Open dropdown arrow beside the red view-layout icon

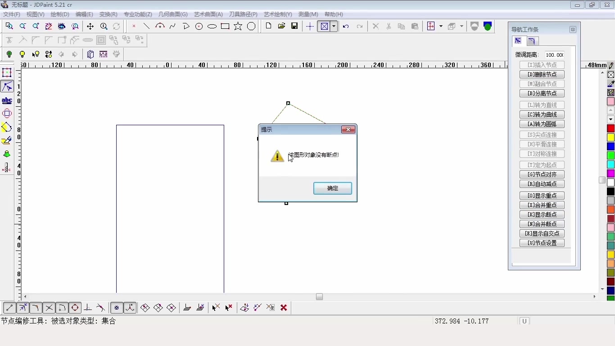tap(440, 26)
